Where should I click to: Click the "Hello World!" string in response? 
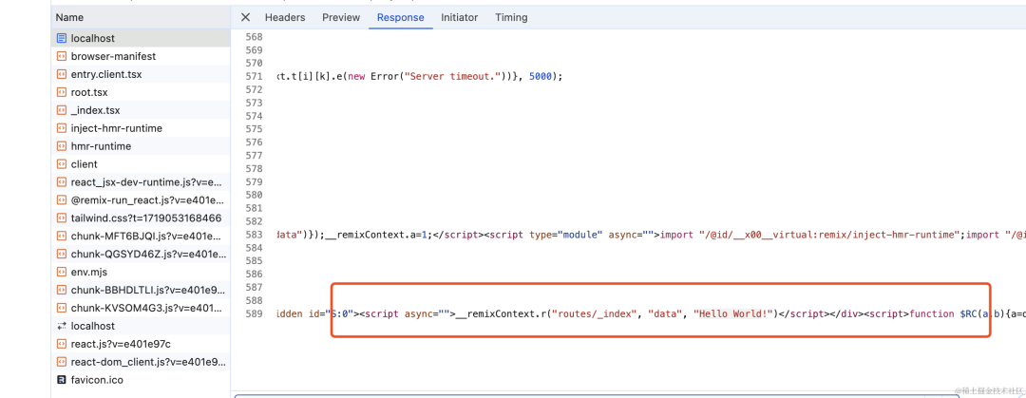pos(733,313)
